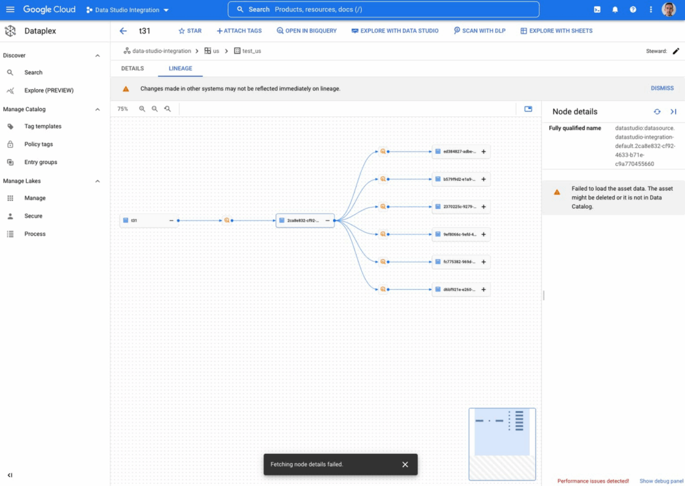Viewport: 685px width, 486px height.
Task: Click the zoom out magnifier icon
Action: point(155,108)
